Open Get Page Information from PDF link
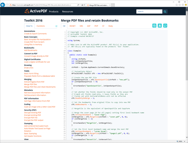 tap(37, 101)
